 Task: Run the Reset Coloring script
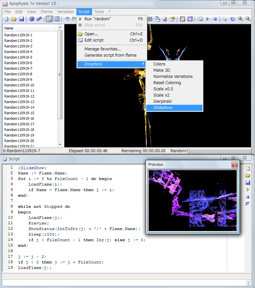(x=174, y=83)
